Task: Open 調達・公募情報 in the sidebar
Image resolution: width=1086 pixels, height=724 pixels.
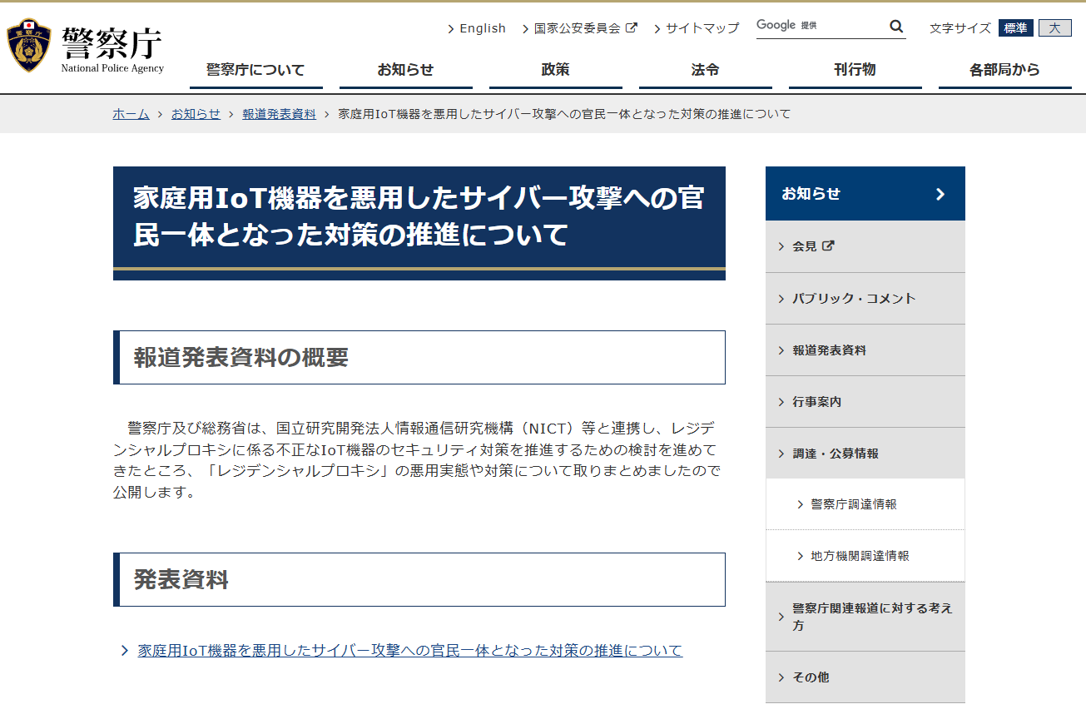Action: pos(865,454)
